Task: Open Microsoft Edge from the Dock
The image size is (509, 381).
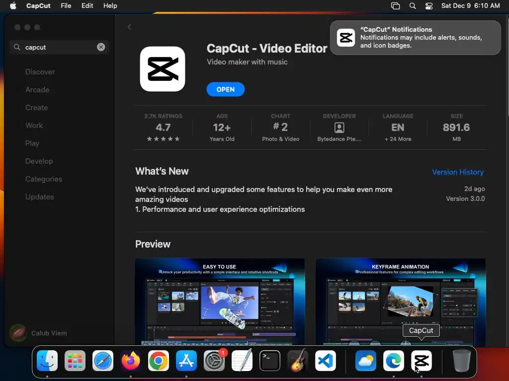Action: click(394, 361)
